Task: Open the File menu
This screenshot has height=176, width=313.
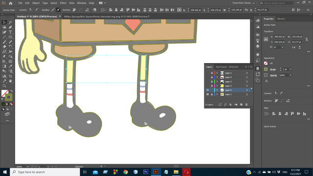Action: [x=20, y=3]
